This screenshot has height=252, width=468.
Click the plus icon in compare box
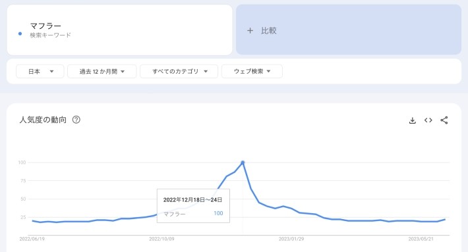pyautogui.click(x=250, y=30)
